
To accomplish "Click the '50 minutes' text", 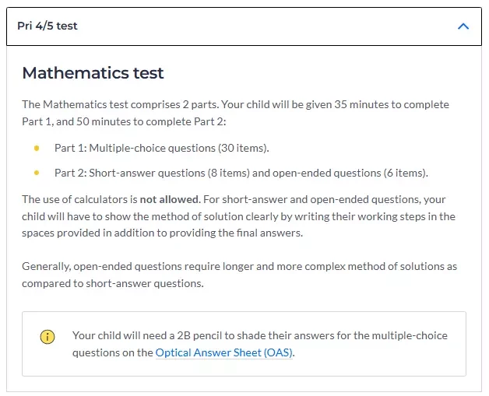I will tap(104, 121).
